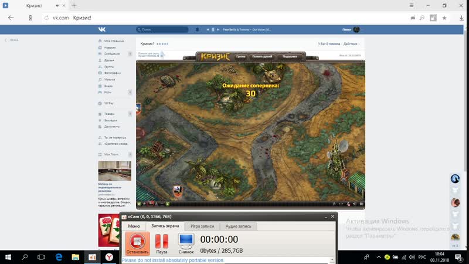Open Игры in VK sidebar
Screen dimensions: 469x264
click(x=106, y=93)
